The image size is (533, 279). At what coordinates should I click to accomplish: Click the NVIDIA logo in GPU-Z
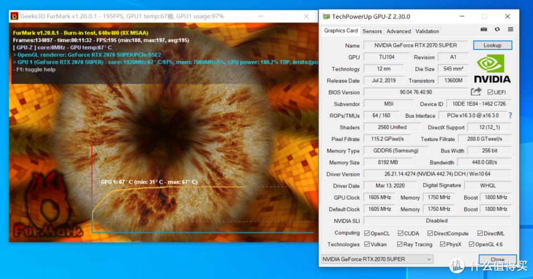coord(492,69)
